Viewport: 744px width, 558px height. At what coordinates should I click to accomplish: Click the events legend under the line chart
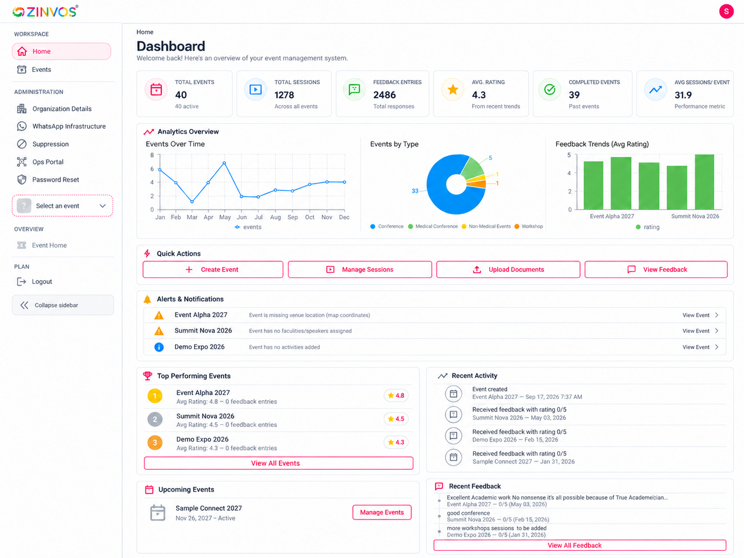(248, 227)
